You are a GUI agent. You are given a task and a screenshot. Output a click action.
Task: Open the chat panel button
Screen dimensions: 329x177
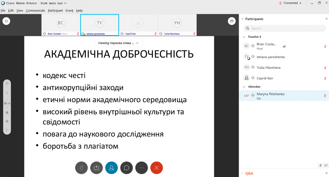tap(126, 168)
